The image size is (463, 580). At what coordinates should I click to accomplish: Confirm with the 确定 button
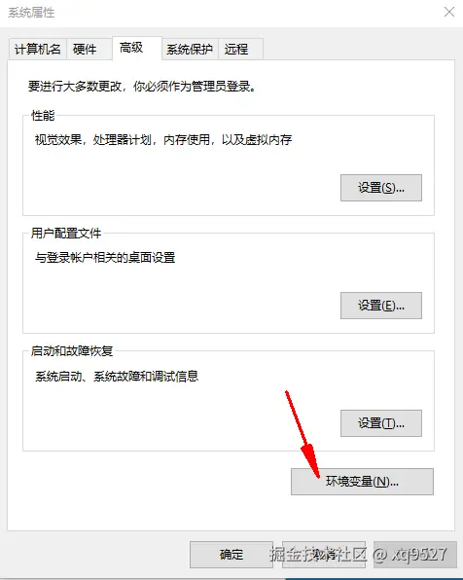point(231,555)
